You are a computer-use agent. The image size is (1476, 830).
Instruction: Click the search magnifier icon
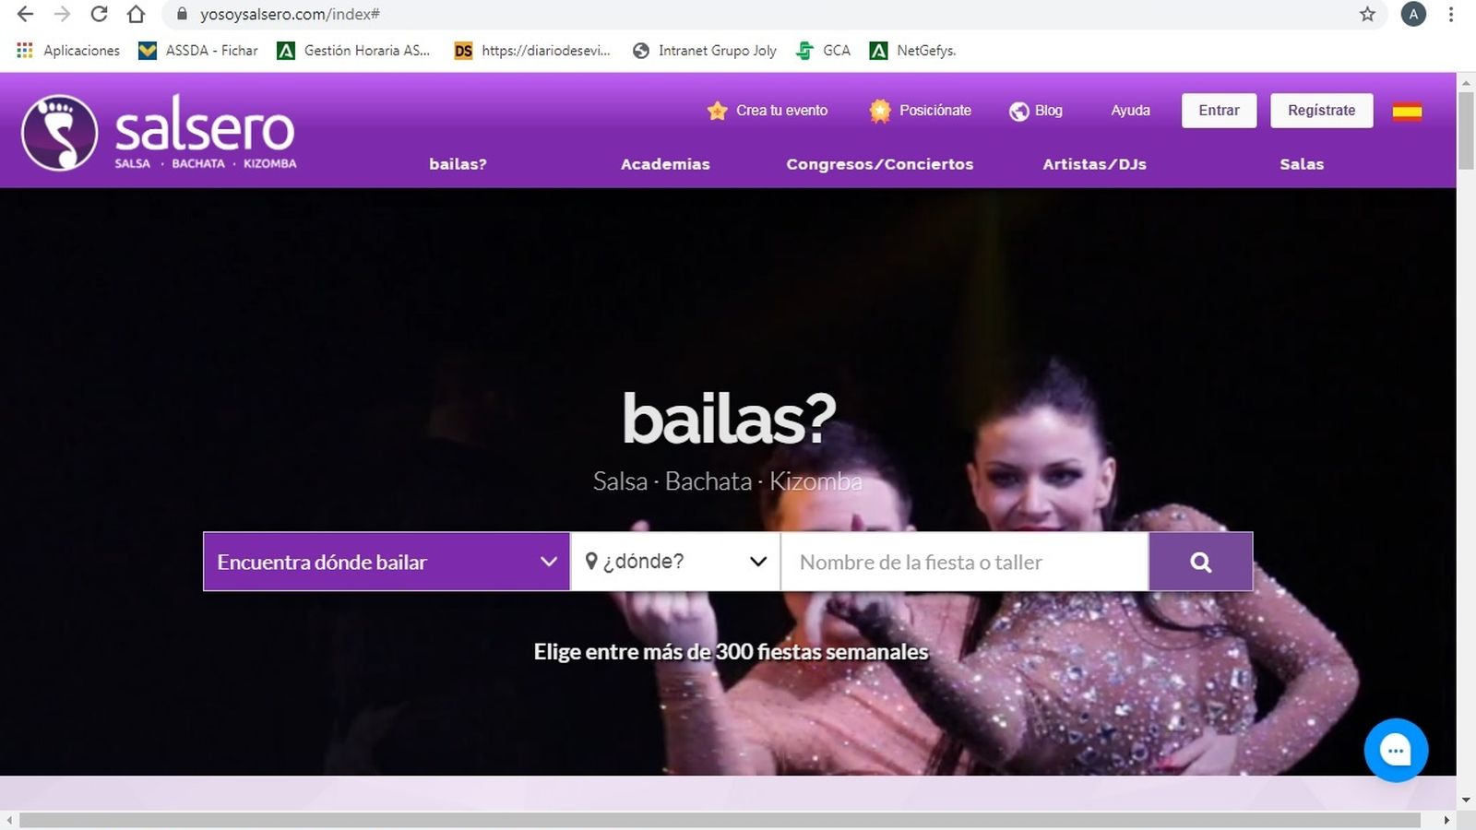pyautogui.click(x=1199, y=562)
